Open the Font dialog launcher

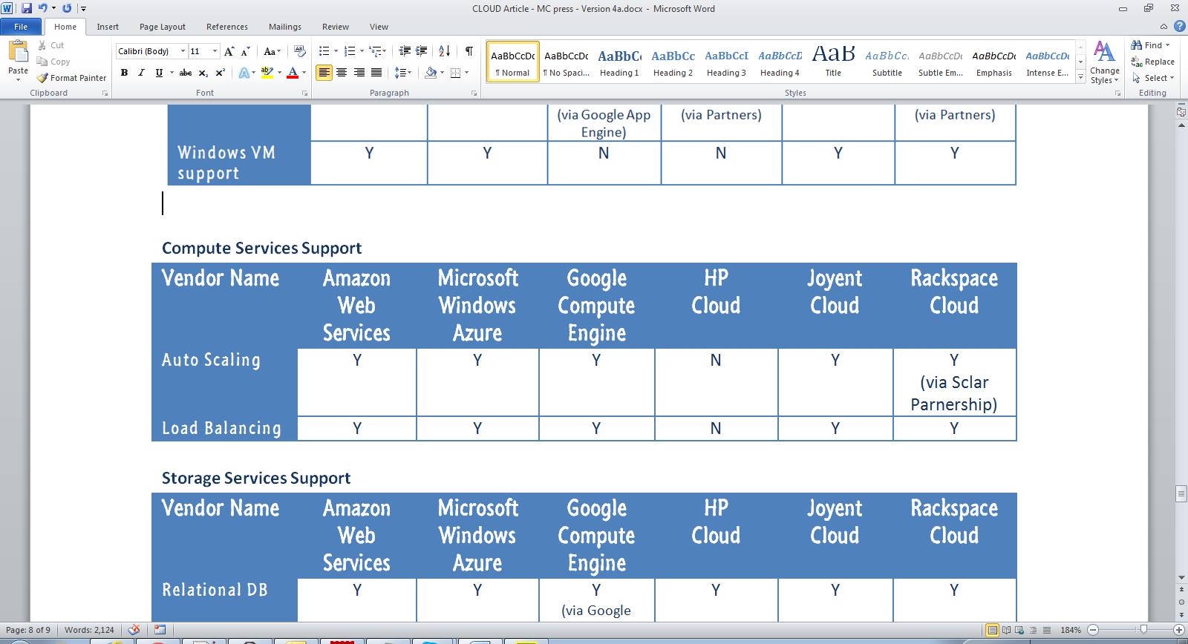(304, 93)
